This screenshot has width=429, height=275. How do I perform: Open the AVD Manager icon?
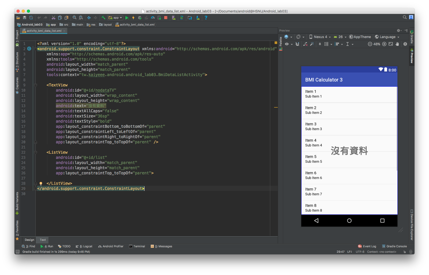[174, 18]
